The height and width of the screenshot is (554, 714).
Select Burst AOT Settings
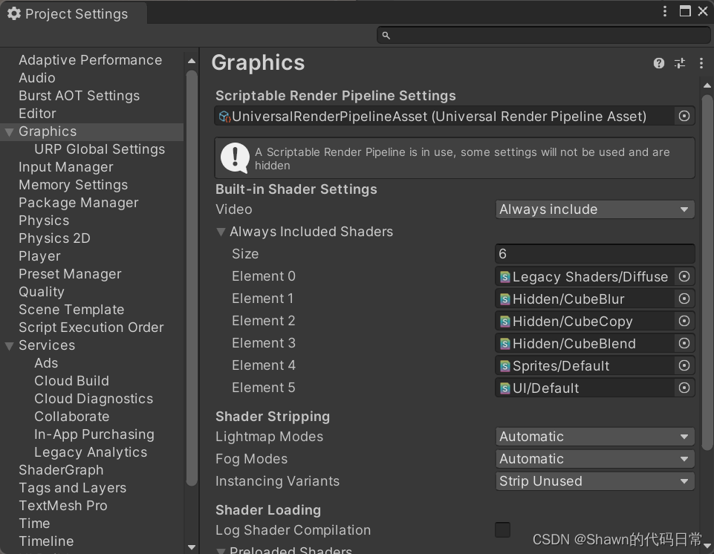point(79,96)
